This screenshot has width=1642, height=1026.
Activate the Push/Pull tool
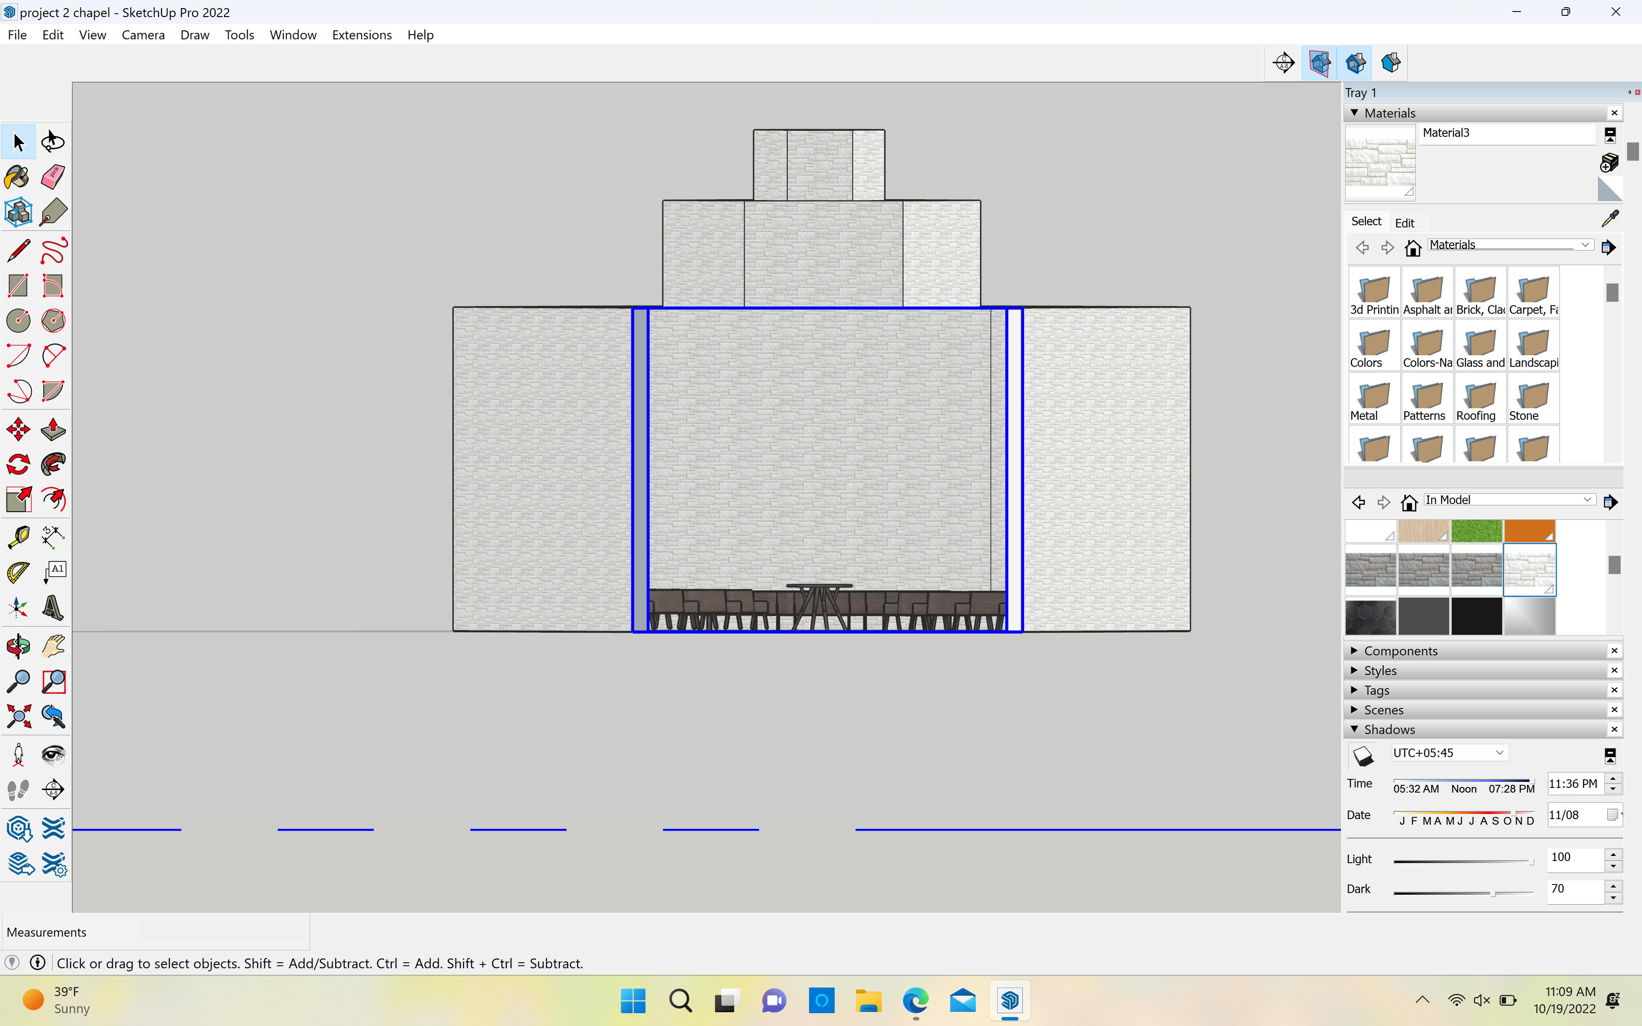pos(53,430)
